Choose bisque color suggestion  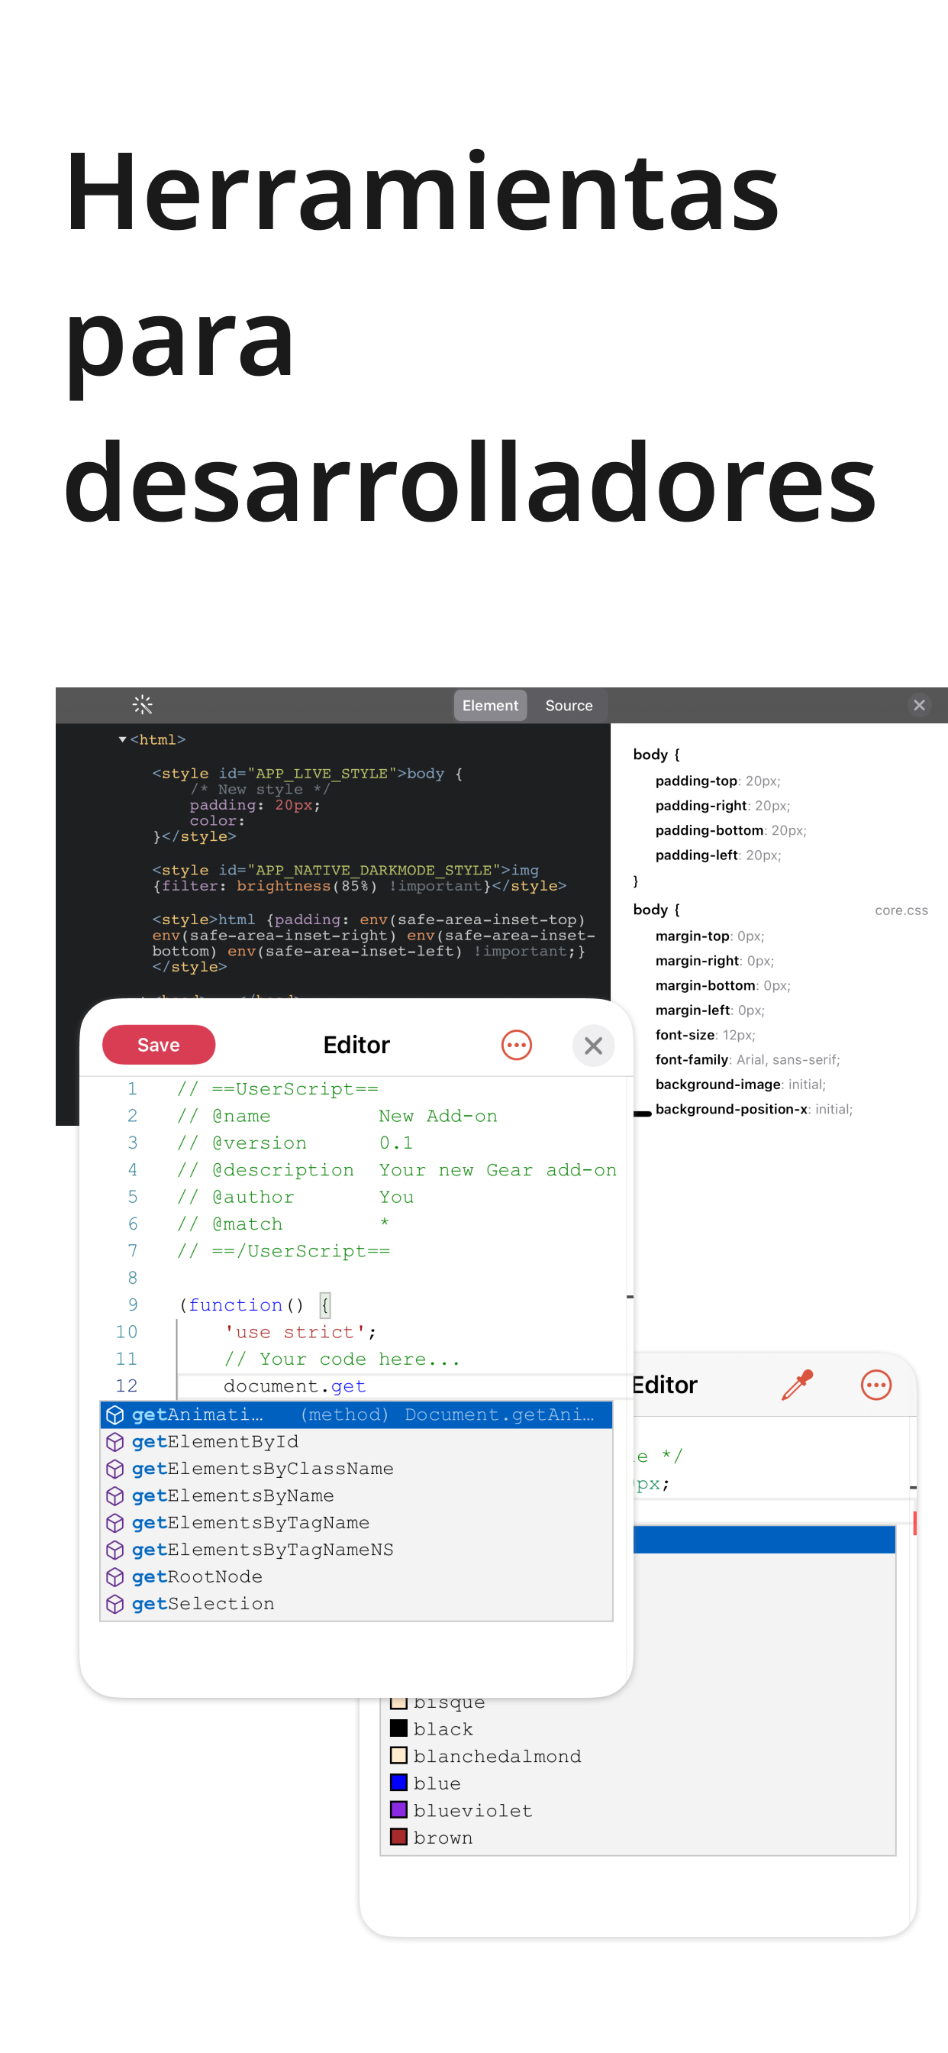[449, 1702]
